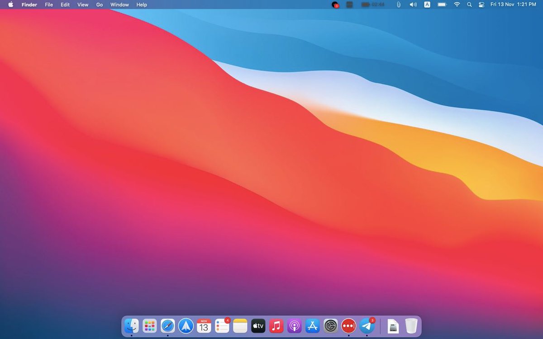Image resolution: width=543 pixels, height=339 pixels.
Task: Open the disk image file in Dock
Action: [x=393, y=325]
